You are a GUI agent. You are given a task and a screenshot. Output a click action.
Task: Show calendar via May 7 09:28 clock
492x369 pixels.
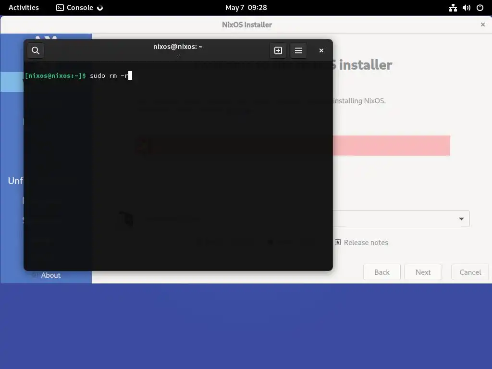(246, 8)
